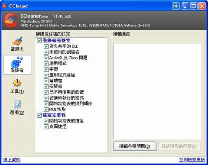This screenshot has width=208, height=165.
Task: Uncheck 未使用的副檔名
Action: coord(46,52)
